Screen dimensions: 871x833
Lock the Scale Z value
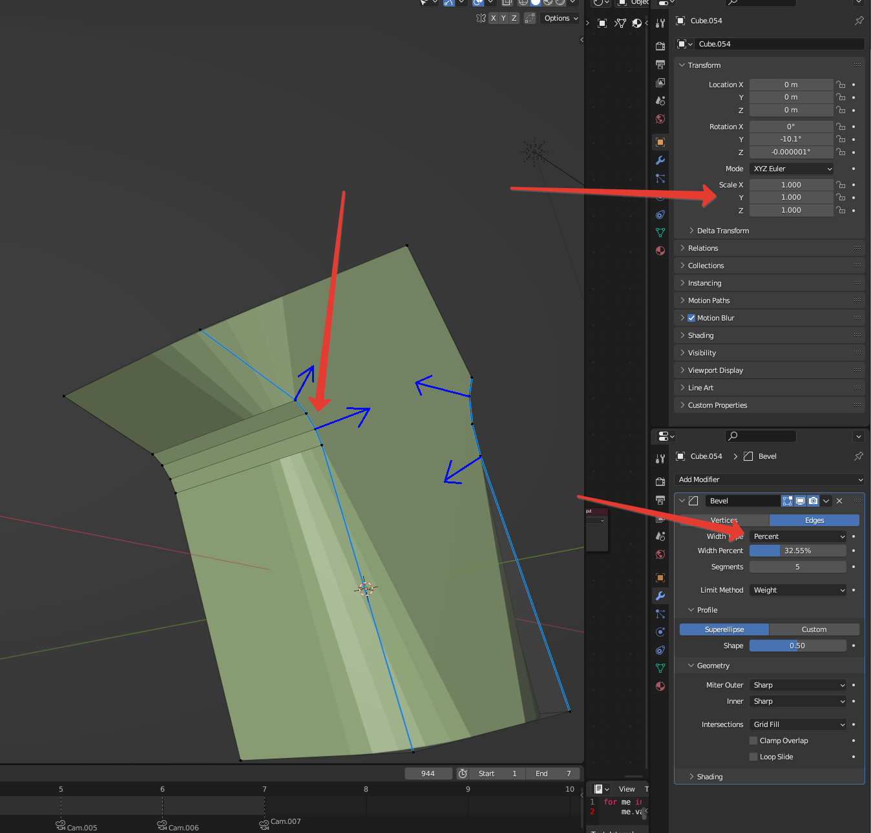tap(841, 210)
